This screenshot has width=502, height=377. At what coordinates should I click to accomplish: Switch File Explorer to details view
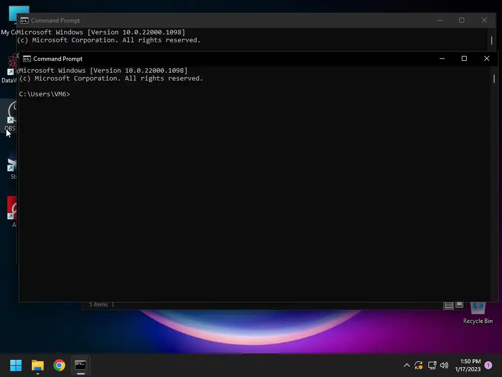(449, 305)
